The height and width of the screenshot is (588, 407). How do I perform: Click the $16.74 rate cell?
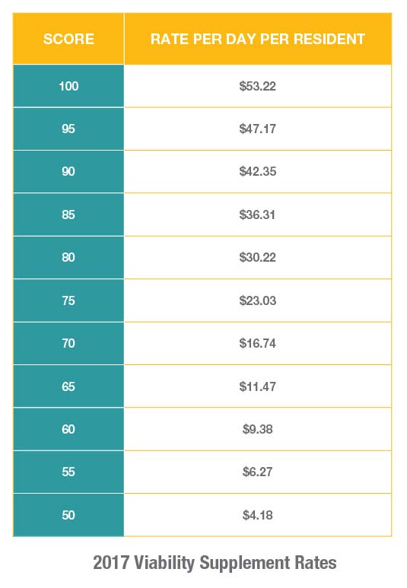(258, 343)
